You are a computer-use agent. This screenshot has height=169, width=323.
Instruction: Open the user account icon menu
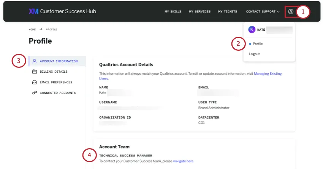click(291, 11)
